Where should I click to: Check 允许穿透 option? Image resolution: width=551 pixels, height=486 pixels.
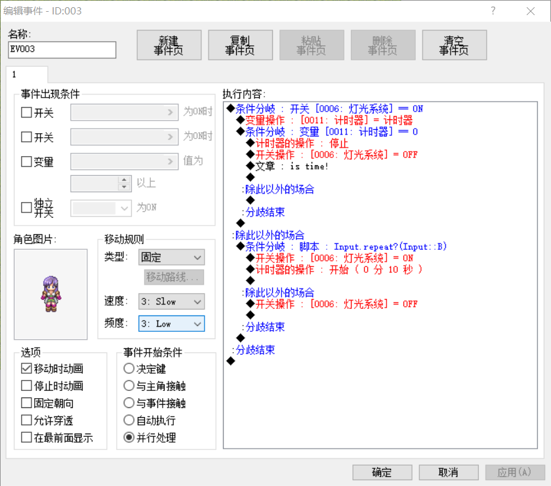26,420
